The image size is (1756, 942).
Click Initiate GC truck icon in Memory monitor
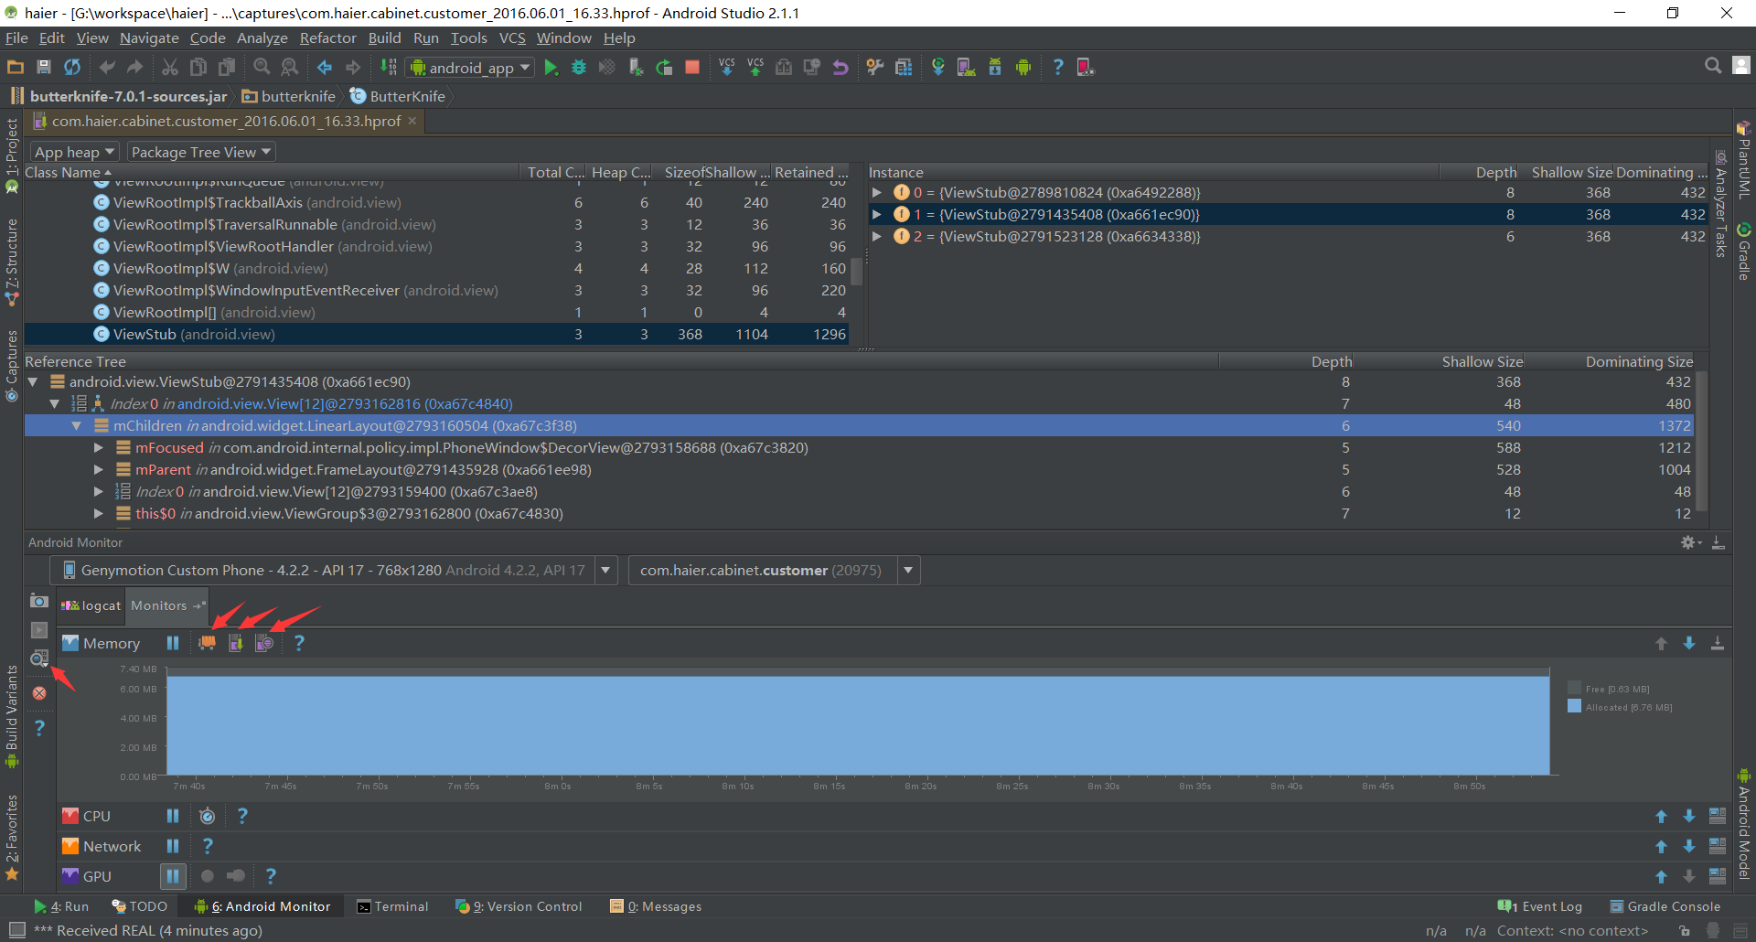coord(208,643)
